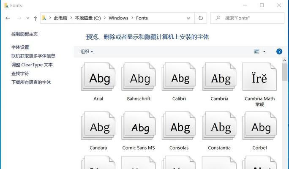Click the refresh button beside address bar

pyautogui.click(x=201, y=18)
